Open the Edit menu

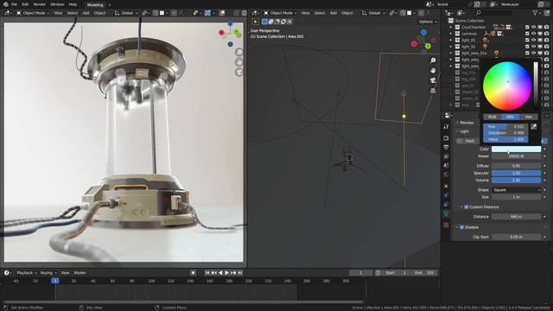[x=25, y=4]
